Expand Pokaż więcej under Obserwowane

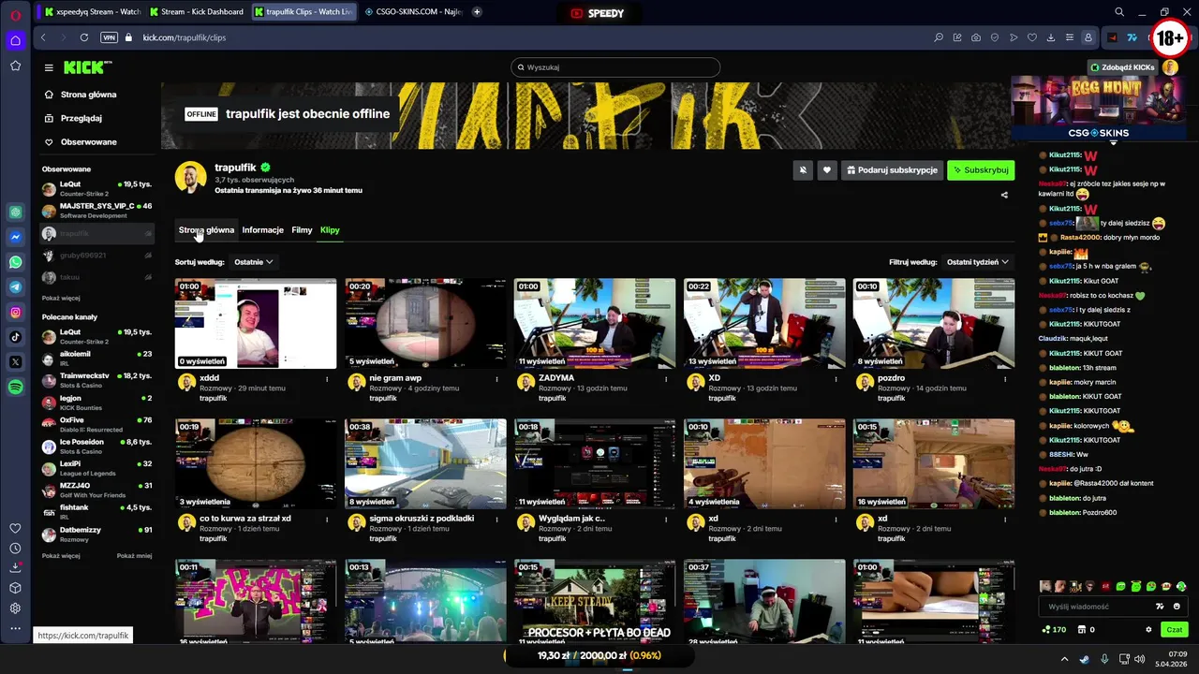click(x=61, y=298)
